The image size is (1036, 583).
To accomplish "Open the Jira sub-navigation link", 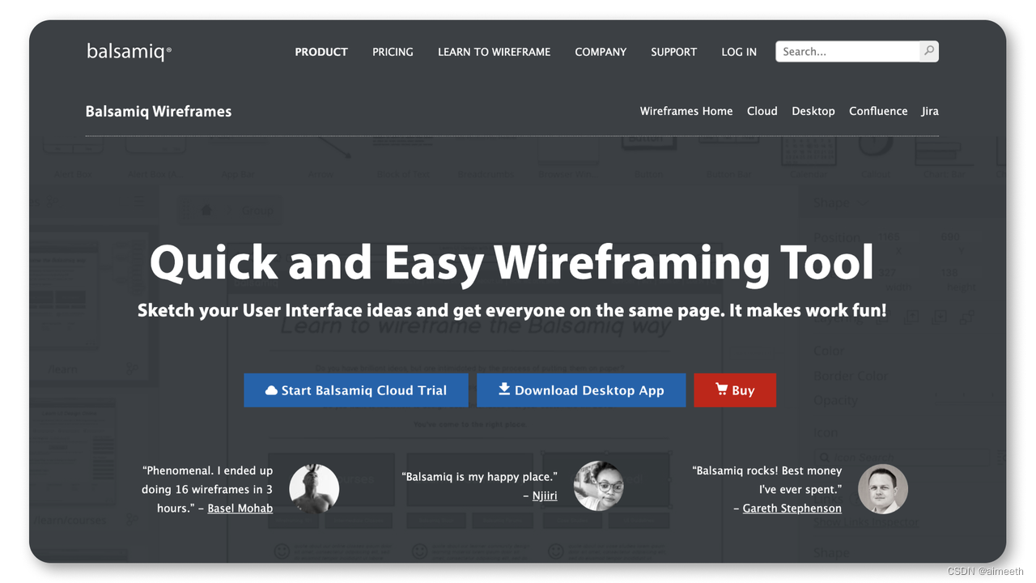I will 930,111.
